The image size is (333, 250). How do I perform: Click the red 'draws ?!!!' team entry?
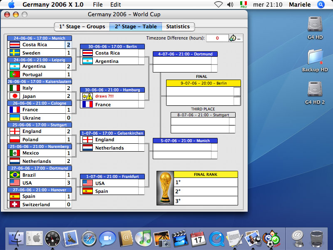(x=104, y=96)
